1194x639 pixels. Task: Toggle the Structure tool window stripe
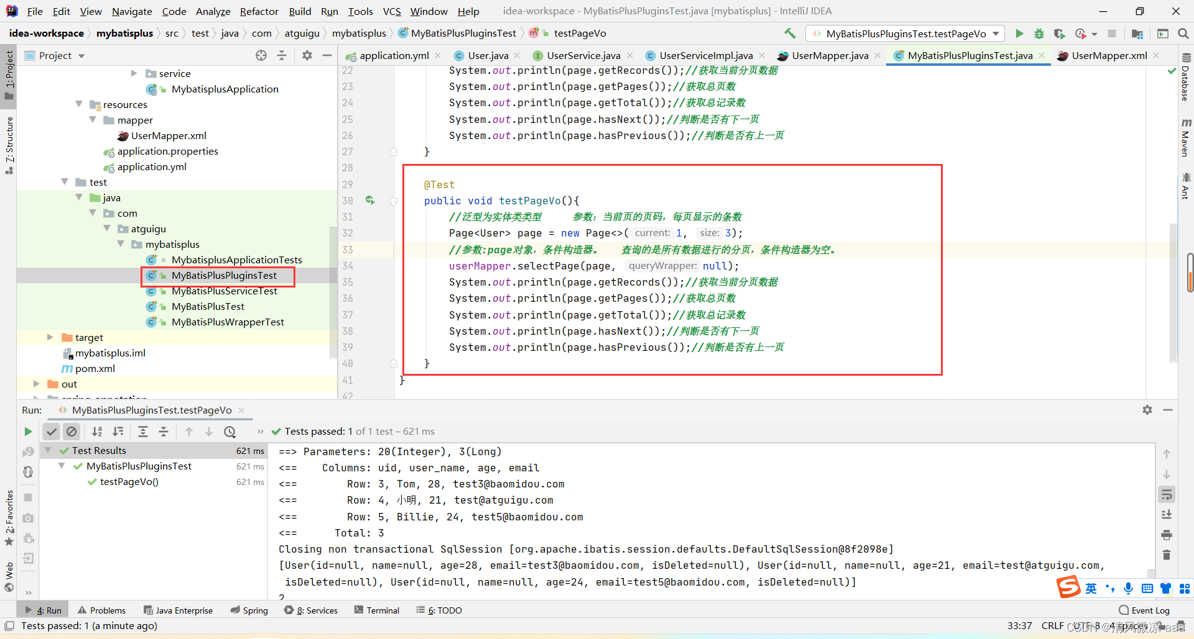tap(9, 145)
